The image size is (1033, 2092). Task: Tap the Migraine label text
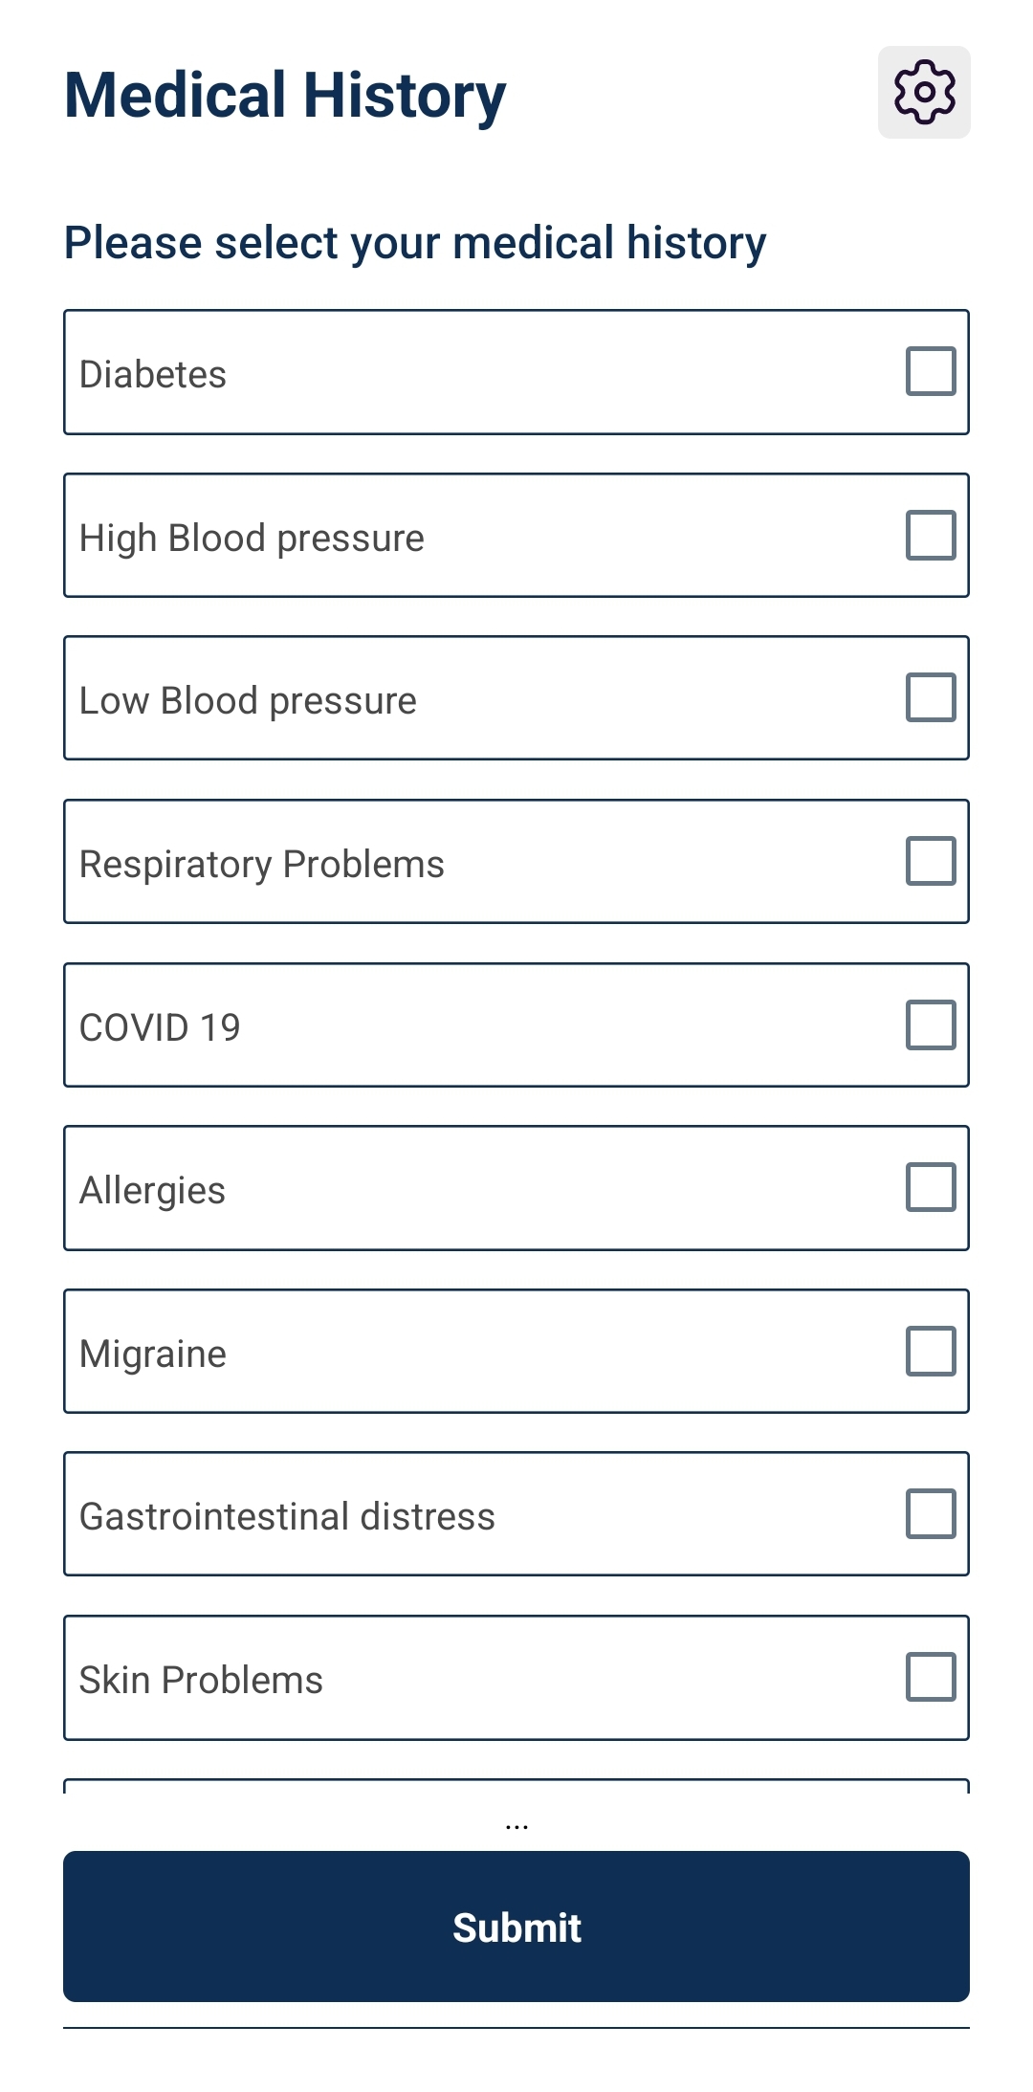(x=153, y=1354)
